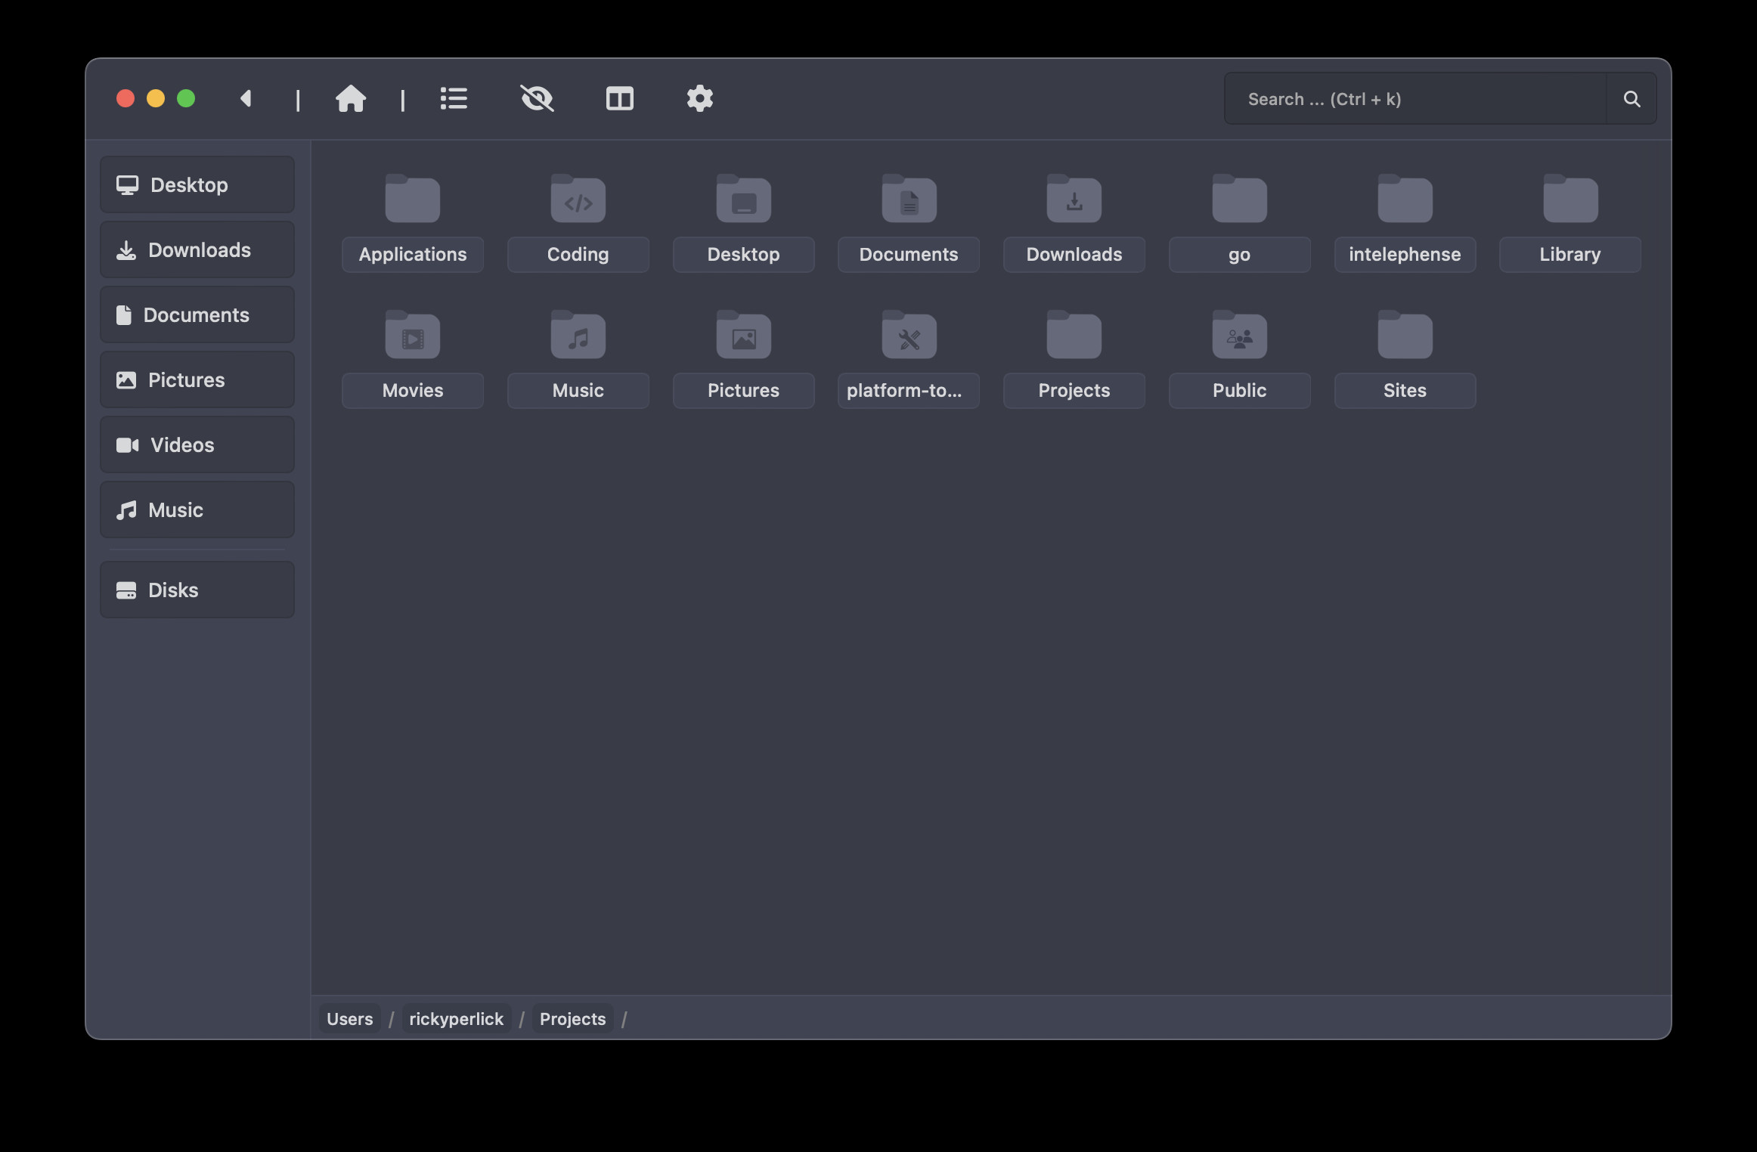Screen dimensions: 1757x1152
Task: Focus the search input field
Action: click(x=1414, y=99)
